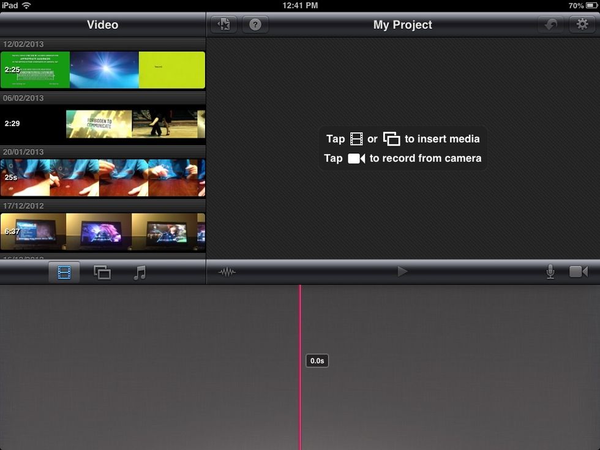Switch to the Photos browser tab
The width and height of the screenshot is (600, 450).
pyautogui.click(x=102, y=272)
